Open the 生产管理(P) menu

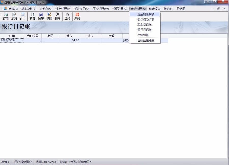63,9
